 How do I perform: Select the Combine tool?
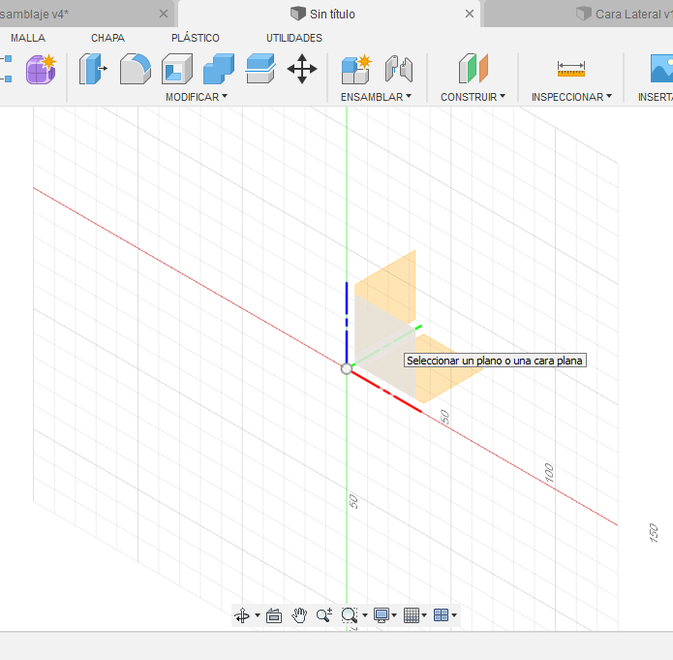point(219,69)
